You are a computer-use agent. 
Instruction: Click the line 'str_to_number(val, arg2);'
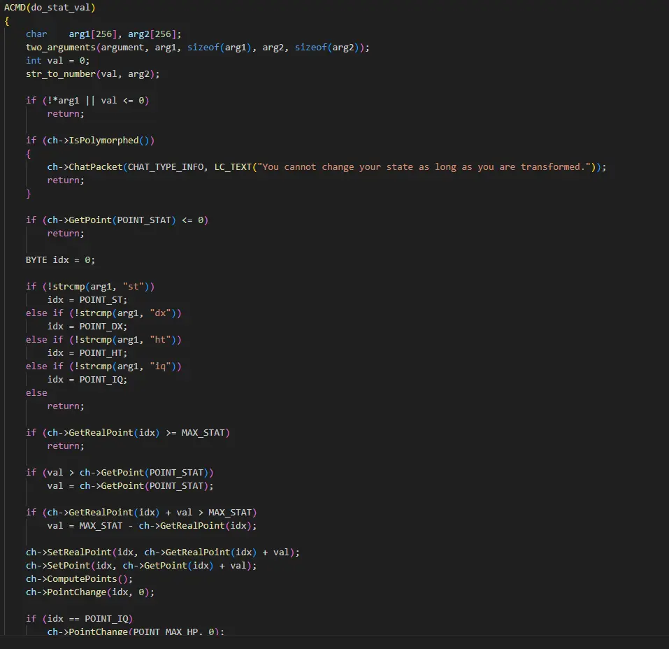92,74
